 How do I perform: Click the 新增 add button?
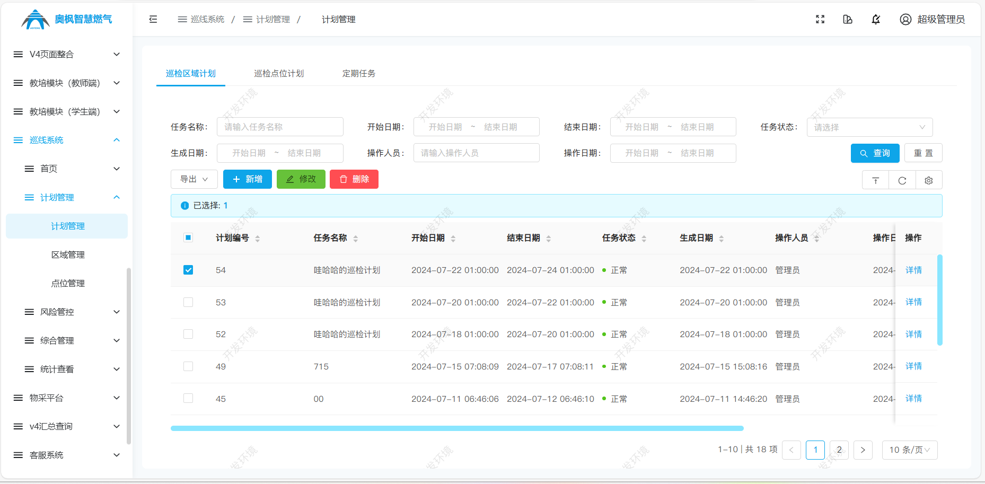click(x=248, y=179)
